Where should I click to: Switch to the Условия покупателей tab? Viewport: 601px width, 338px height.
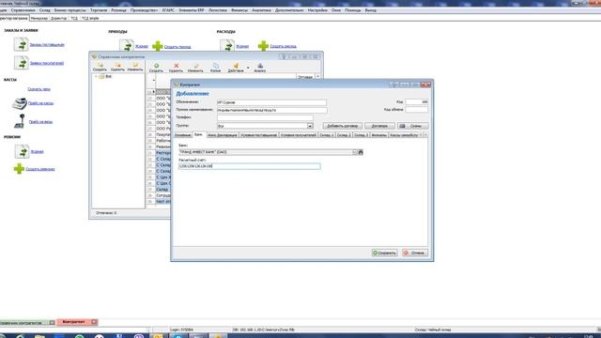pyautogui.click(x=299, y=135)
